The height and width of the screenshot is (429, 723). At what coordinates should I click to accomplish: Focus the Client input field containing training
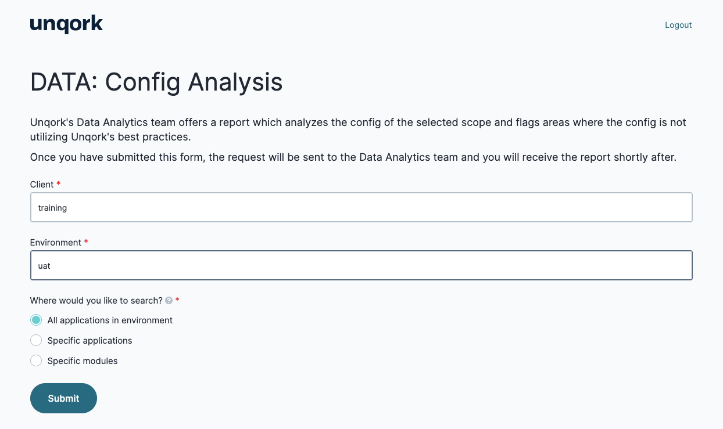[x=361, y=207]
